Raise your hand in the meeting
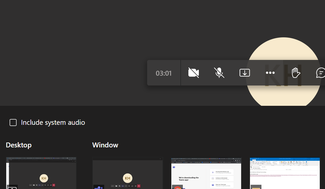 click(296, 73)
